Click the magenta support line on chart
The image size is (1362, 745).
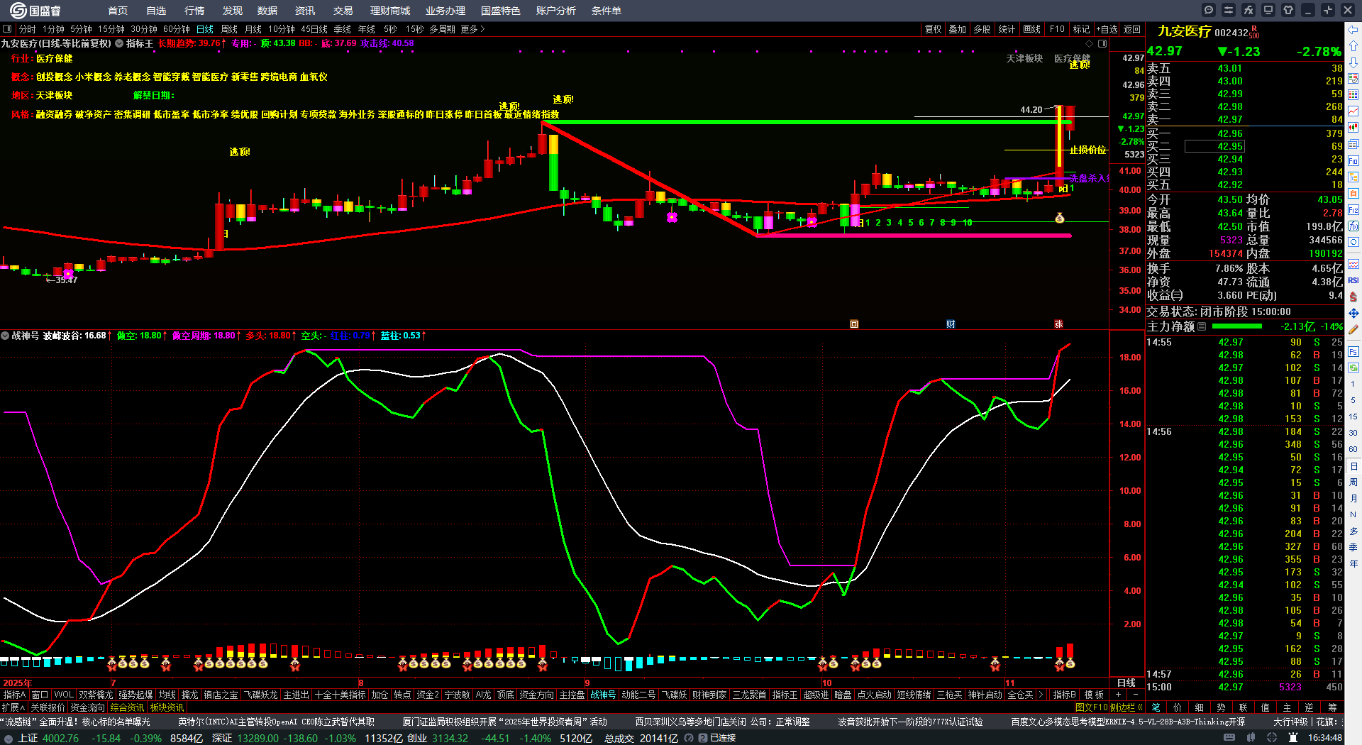point(914,236)
